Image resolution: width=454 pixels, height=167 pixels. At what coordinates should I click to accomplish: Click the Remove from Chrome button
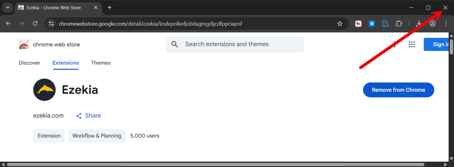pyautogui.click(x=398, y=90)
